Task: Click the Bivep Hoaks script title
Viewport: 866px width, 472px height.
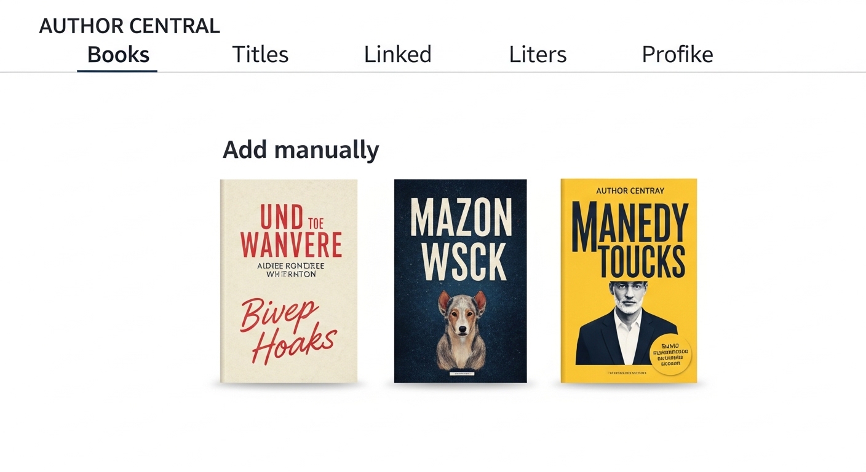Action: pyautogui.click(x=288, y=323)
